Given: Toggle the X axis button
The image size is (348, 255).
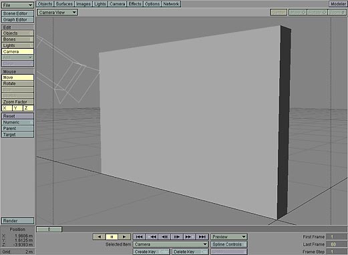Looking at the screenshot, I should (x=7, y=108).
